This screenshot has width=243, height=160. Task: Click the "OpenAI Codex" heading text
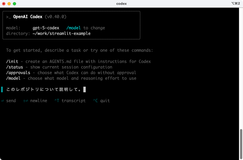pos(28,17)
